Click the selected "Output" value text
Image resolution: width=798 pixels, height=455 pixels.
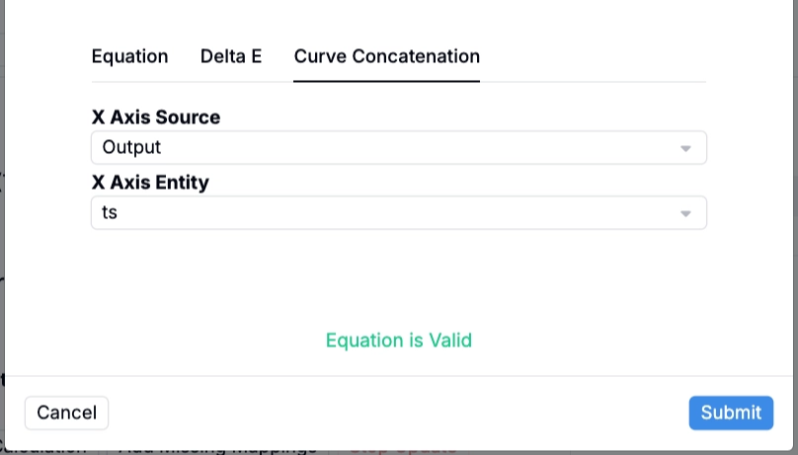(131, 148)
